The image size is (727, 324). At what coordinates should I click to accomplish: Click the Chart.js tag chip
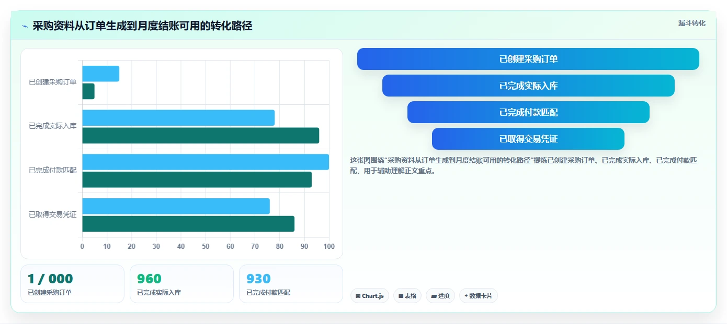coord(370,296)
